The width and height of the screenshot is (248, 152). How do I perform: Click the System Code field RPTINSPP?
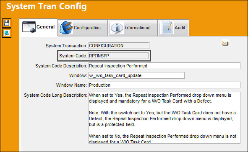click(x=118, y=56)
